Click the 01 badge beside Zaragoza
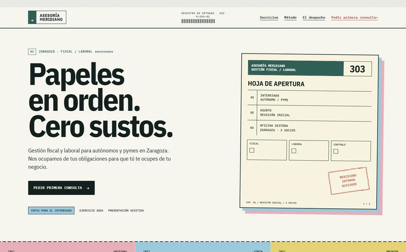This screenshot has width=406, height=252. coord(32,52)
